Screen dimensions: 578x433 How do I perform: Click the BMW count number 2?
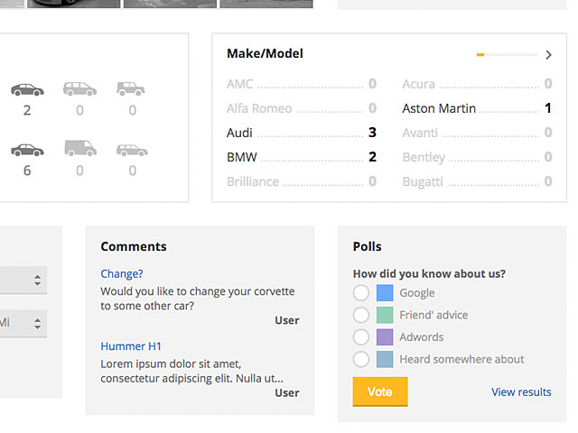pos(372,157)
